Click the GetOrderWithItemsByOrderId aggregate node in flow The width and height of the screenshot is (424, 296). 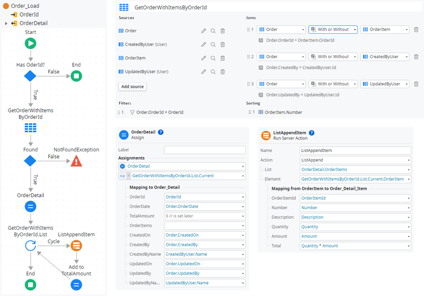30,128
